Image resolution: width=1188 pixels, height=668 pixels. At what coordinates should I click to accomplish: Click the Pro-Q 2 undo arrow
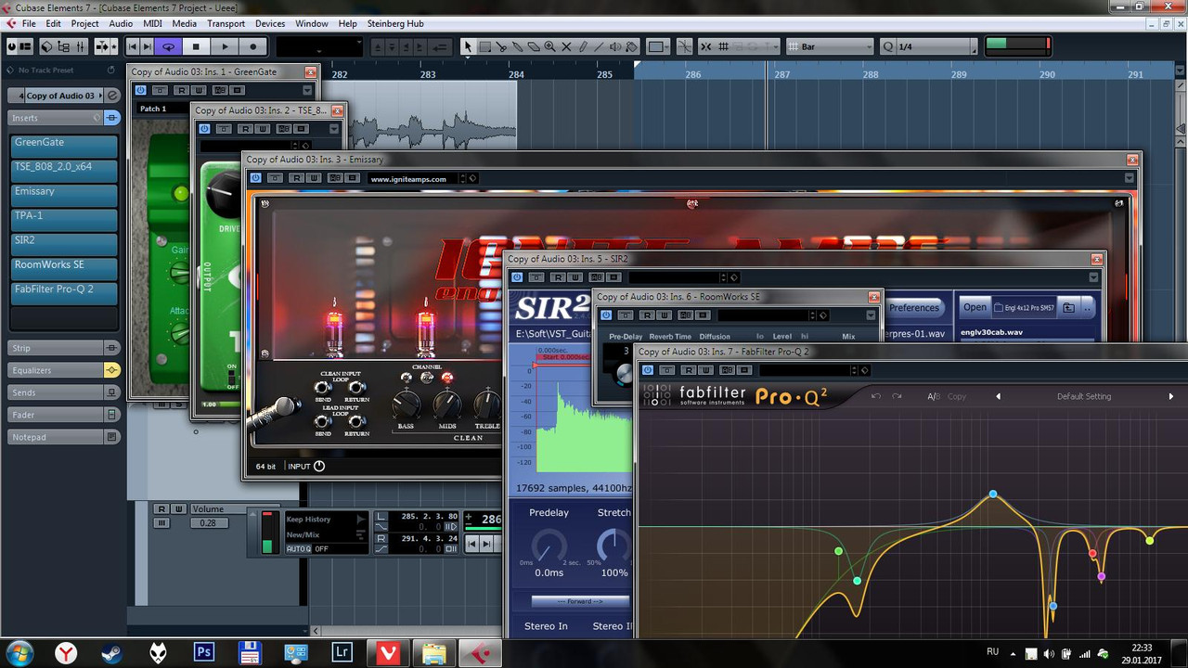pyautogui.click(x=875, y=396)
